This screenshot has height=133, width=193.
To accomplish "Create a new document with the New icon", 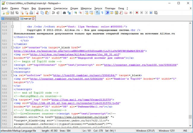I will (x=3, y=13).
